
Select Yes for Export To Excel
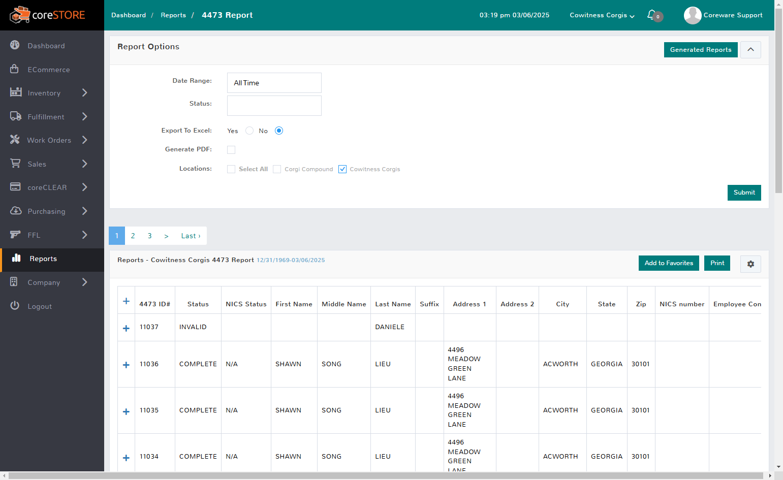(x=249, y=131)
